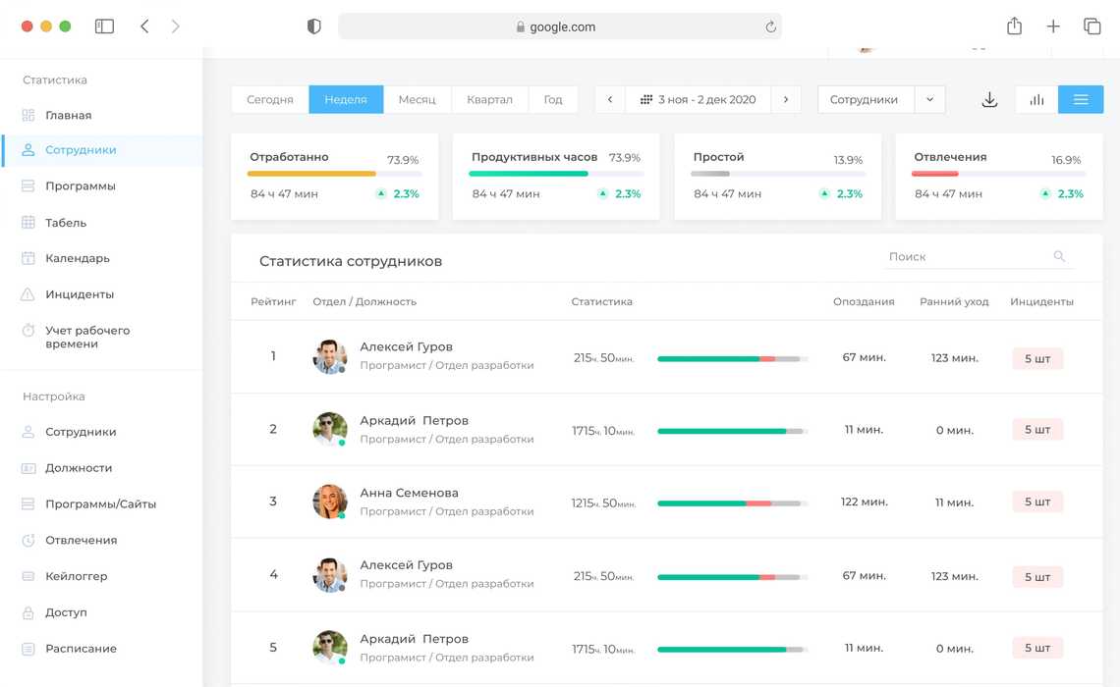Click the 5 шт badge for Анна Семенова
This screenshot has height=687, width=1120.
[1037, 502]
